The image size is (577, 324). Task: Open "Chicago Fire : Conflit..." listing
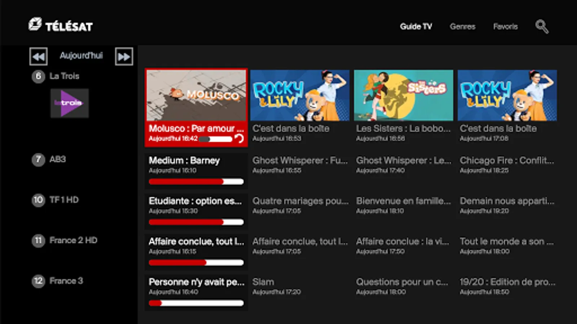click(x=507, y=161)
